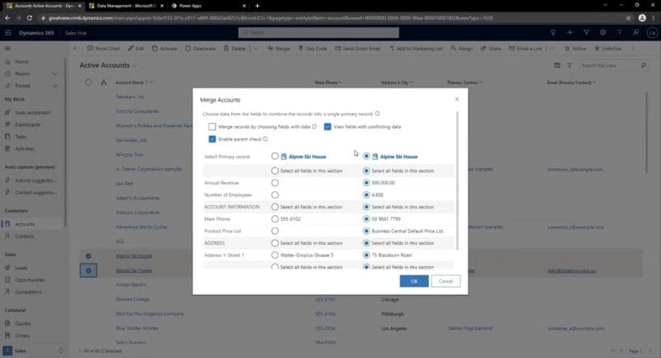Uncheck Enable parent check
661x358 pixels.
point(212,139)
